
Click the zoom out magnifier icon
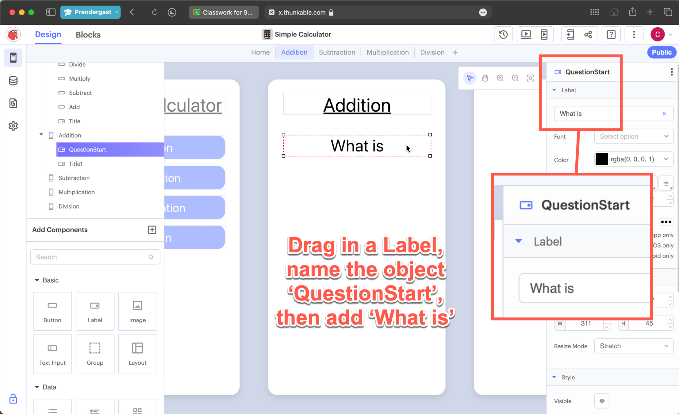click(515, 78)
